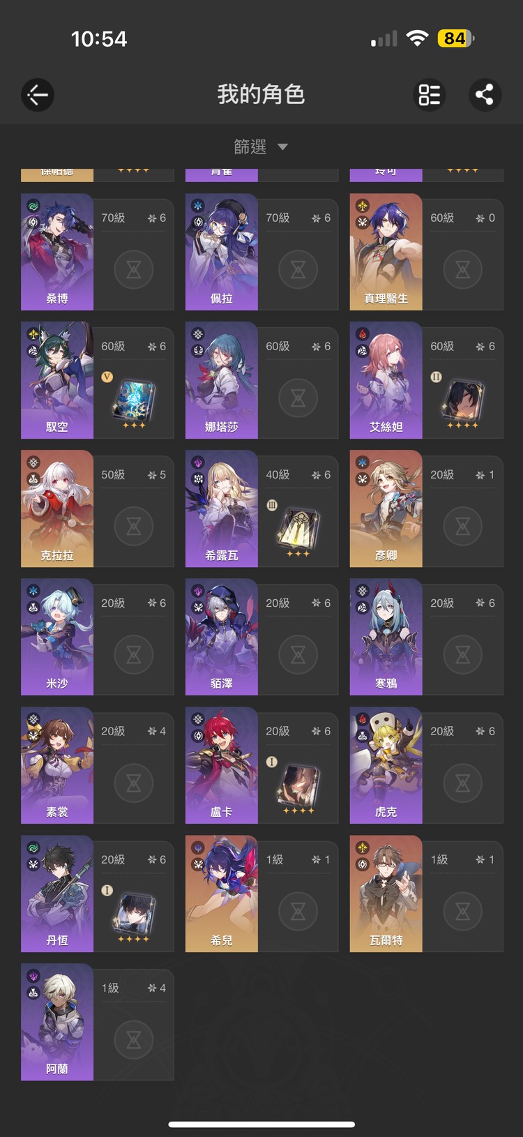
Task: Select 佩拉 character card
Action: [x=262, y=252]
